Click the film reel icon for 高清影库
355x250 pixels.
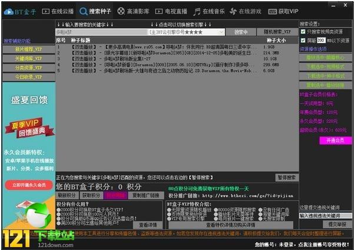pos(121,11)
